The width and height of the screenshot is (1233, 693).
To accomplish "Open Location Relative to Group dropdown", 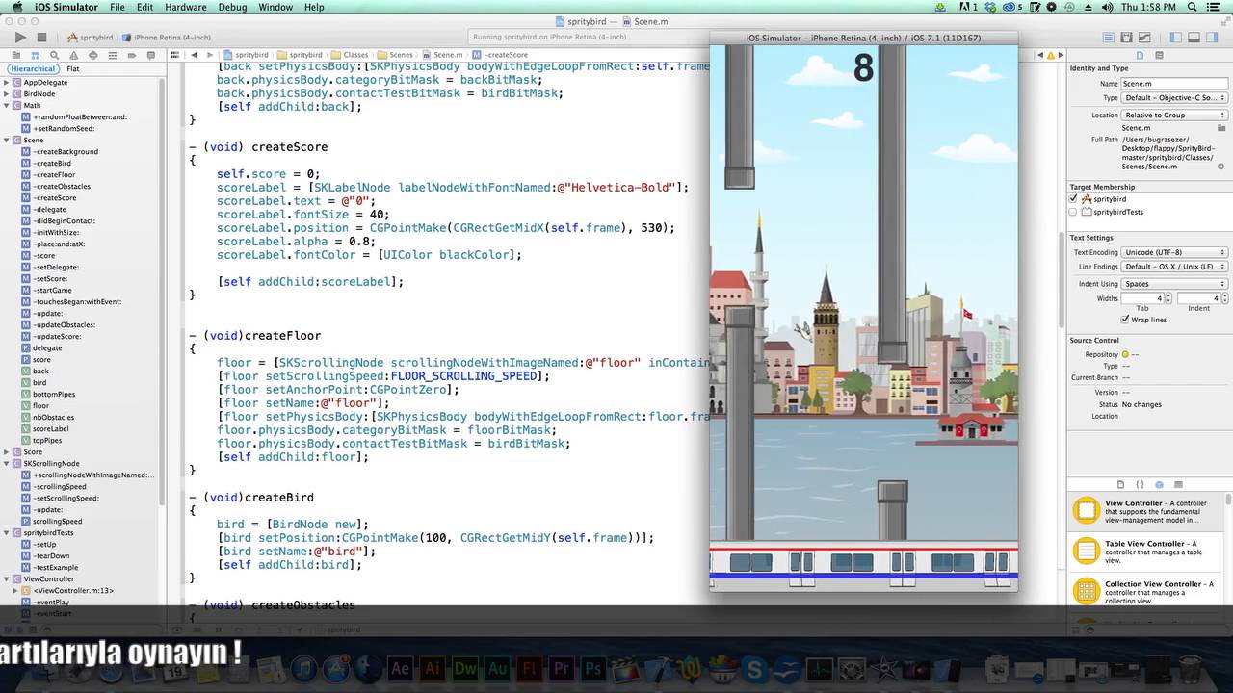I will tap(1174, 115).
